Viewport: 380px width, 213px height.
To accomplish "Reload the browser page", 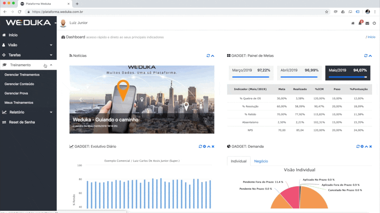I will (x=20, y=11).
